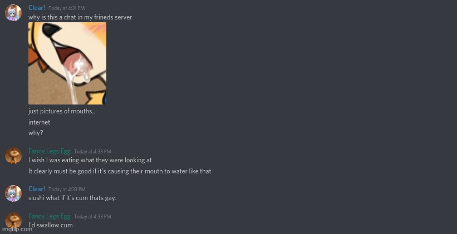Viewport: 457px width, 234px height.
Task: Click the 4:33 PM timestamp on Fancy Legs Egg's first message
Action: pyautogui.click(x=92, y=152)
